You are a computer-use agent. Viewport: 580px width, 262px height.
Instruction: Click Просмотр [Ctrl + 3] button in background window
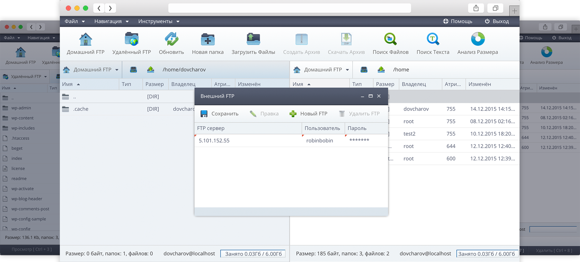coord(31,249)
